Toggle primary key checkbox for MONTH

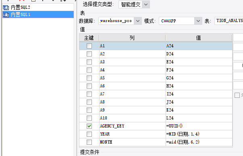coord(89,142)
